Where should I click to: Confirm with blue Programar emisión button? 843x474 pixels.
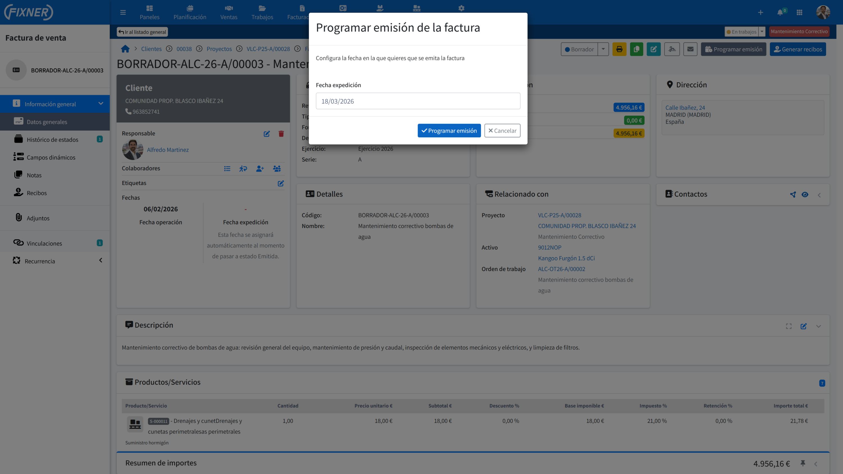[449, 131]
